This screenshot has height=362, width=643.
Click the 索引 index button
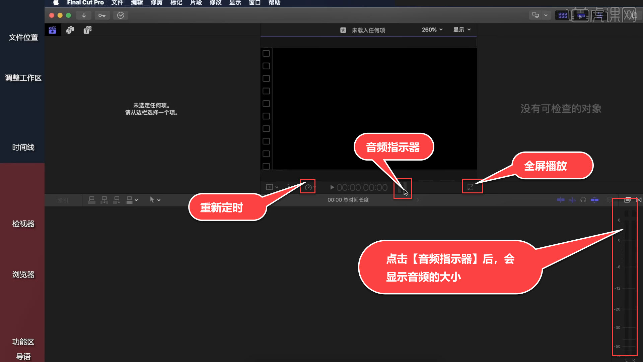point(63,200)
